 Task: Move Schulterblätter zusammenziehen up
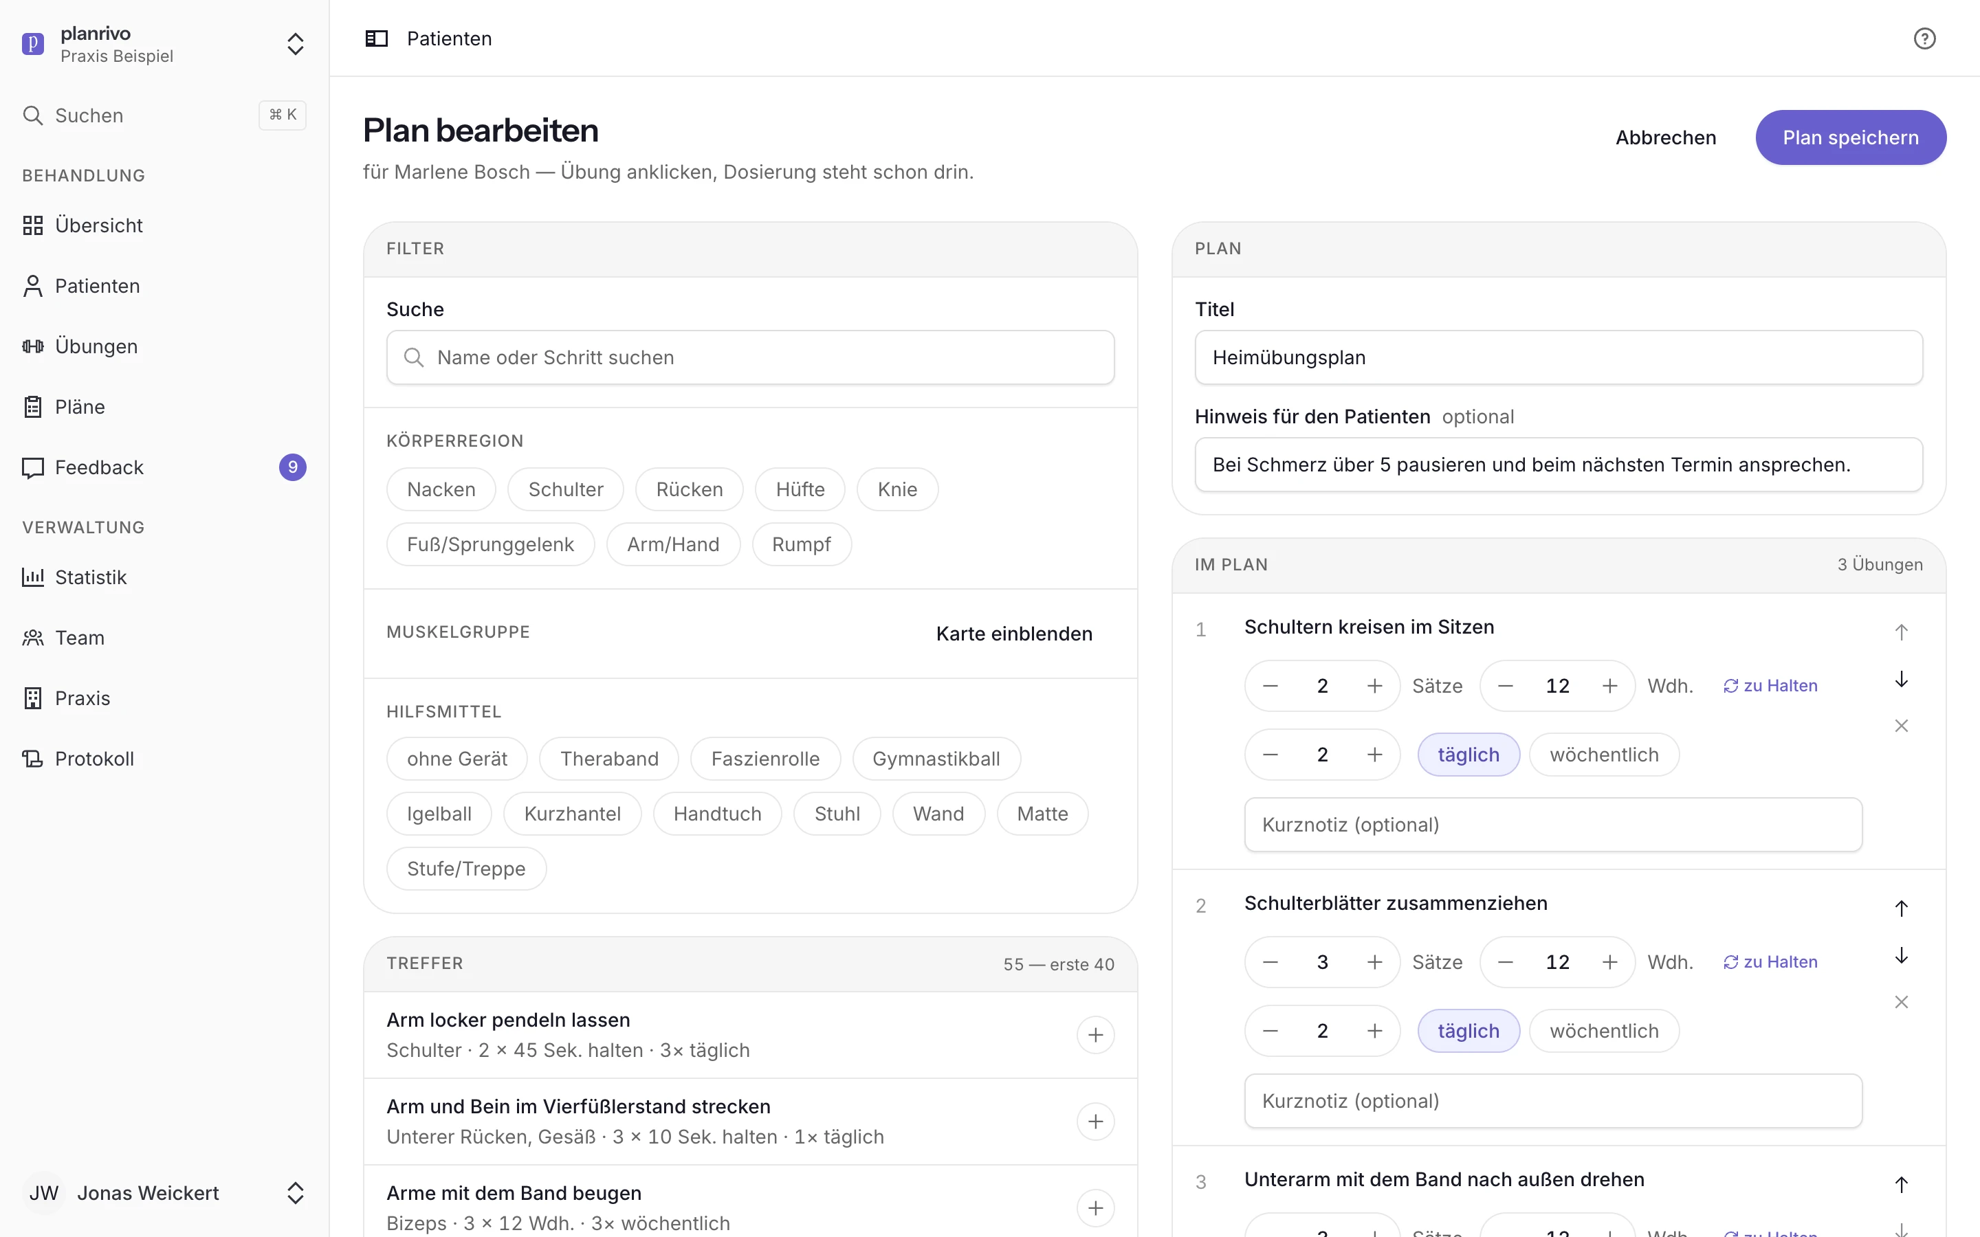point(1902,908)
